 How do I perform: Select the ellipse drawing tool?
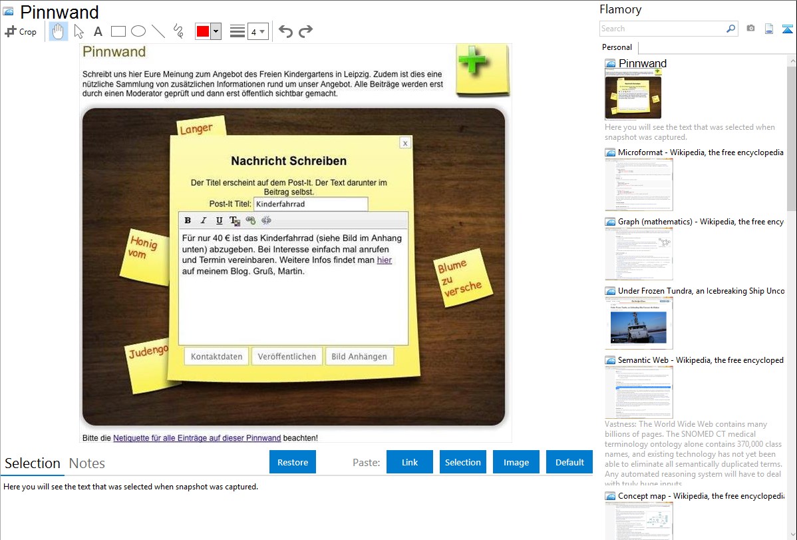coord(138,31)
